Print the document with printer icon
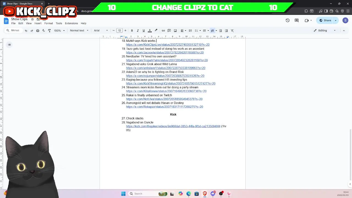Screen dimensions: 352x198 click(x=38, y=31)
